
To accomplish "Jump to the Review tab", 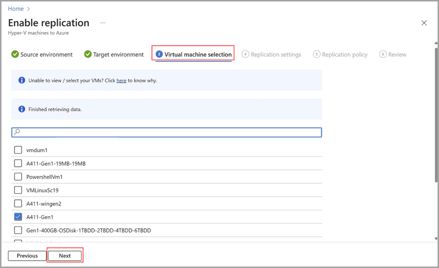I will tap(392, 54).
